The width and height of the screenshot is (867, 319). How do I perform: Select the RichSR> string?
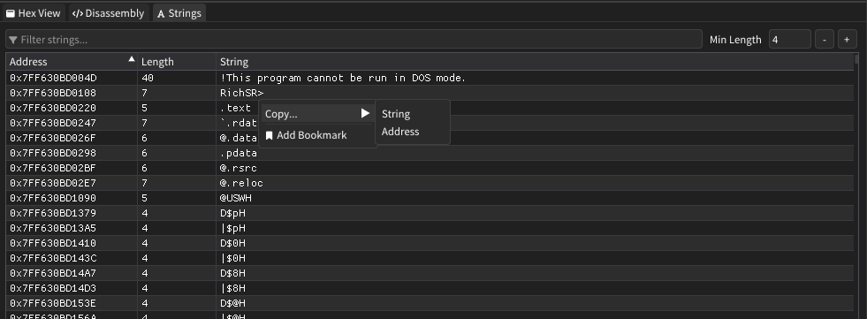point(241,93)
